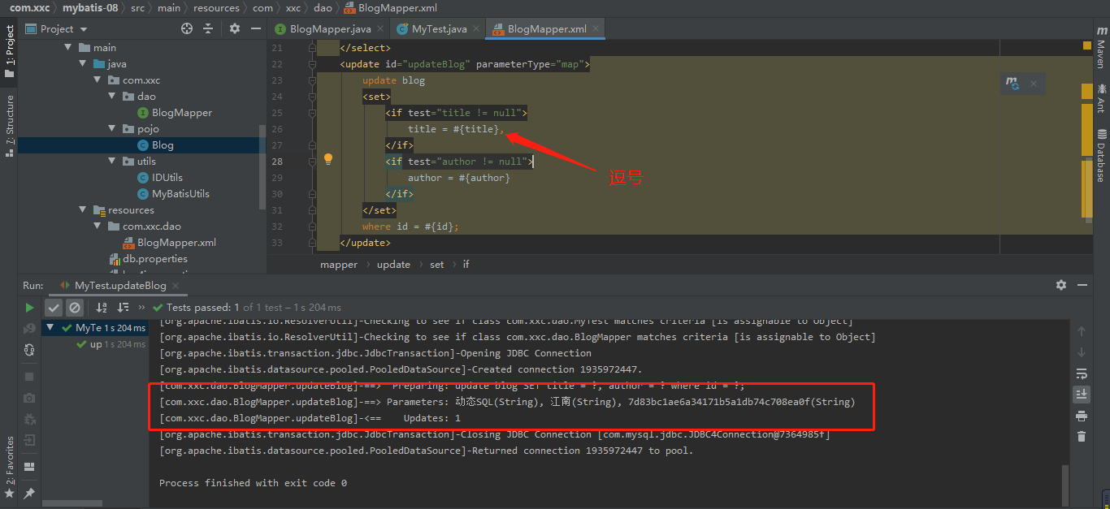
Task: Show more test toolbar actions
Action: point(142,308)
